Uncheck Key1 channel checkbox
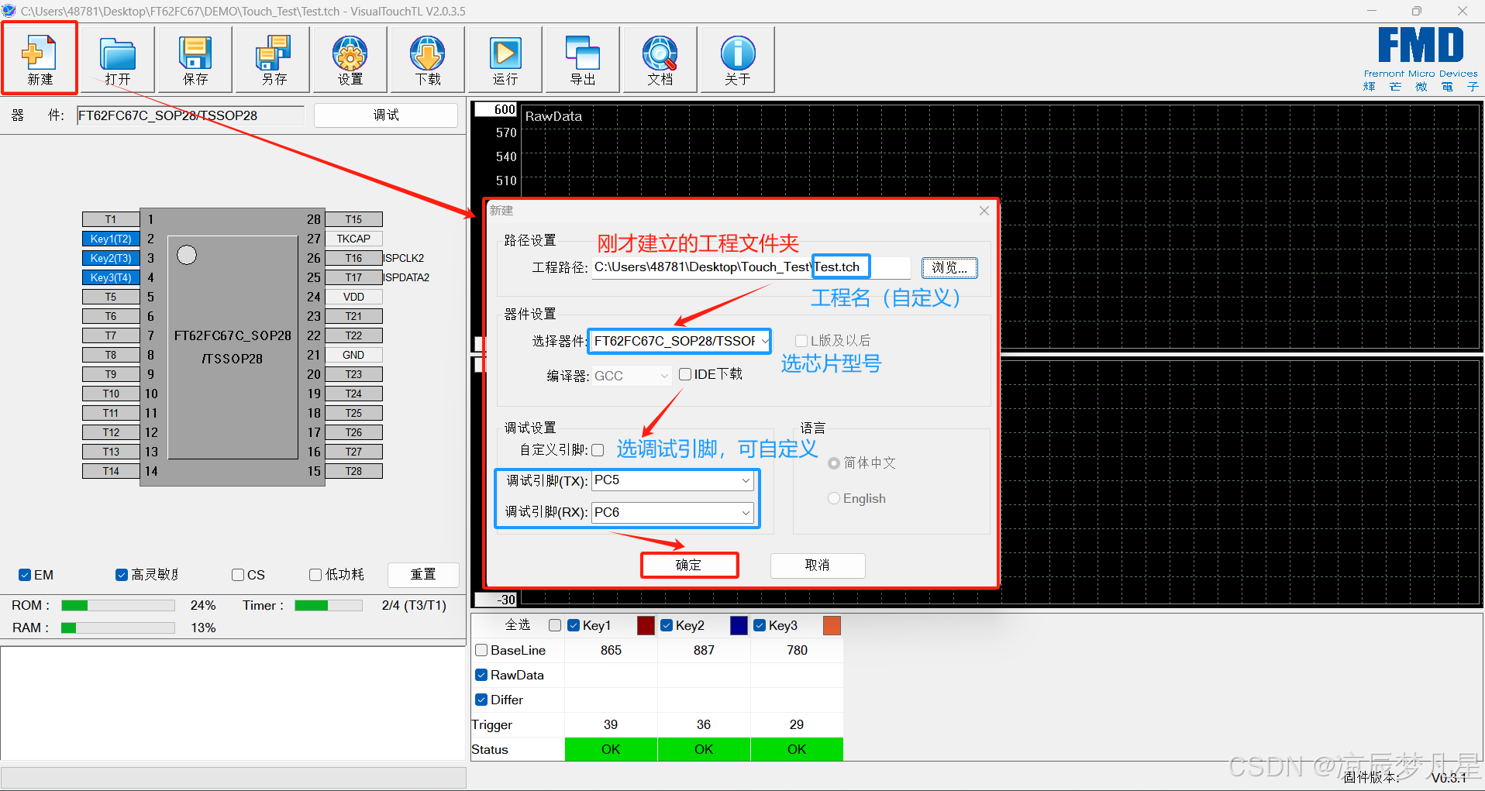The height and width of the screenshot is (791, 1485). click(574, 625)
